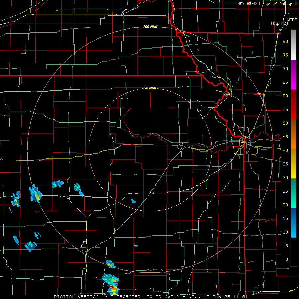This screenshot has width=299, height=299.
Task: Click the scale value "25"
Action: pyautogui.click(x=285, y=191)
